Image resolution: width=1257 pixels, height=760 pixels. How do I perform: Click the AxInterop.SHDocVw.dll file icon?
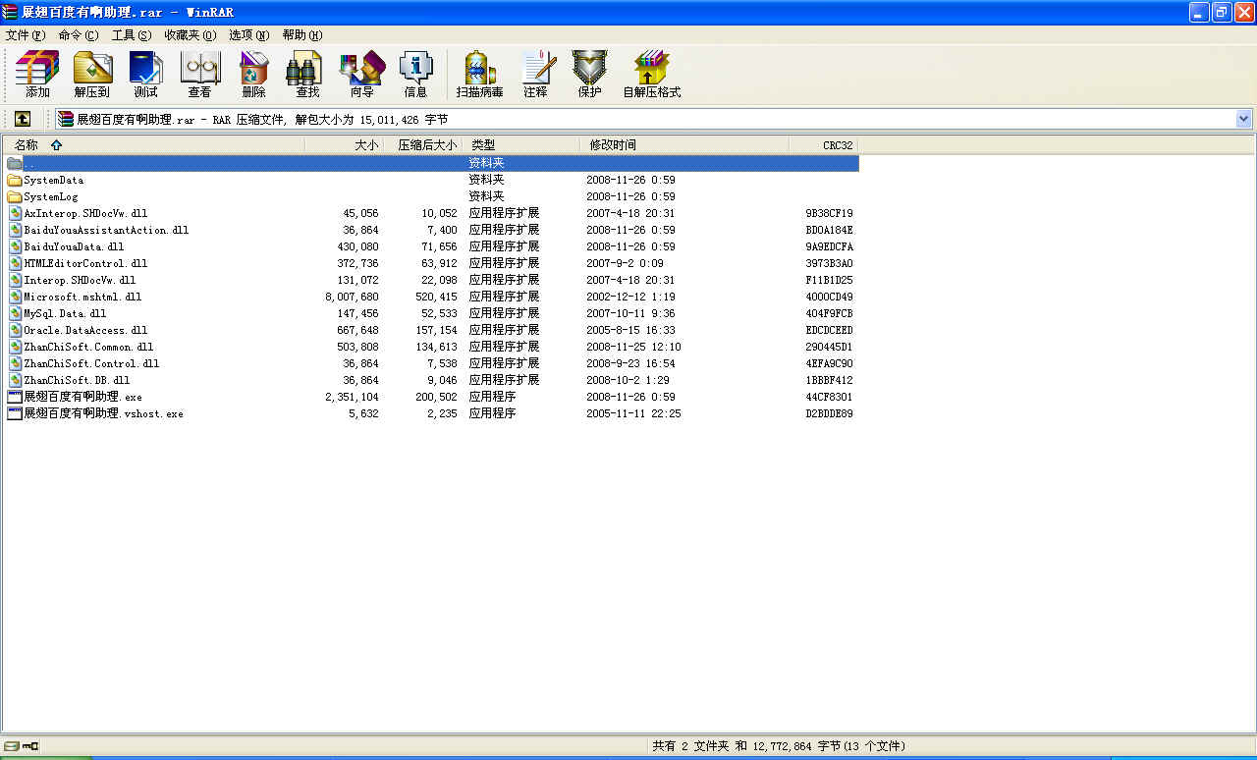point(15,213)
